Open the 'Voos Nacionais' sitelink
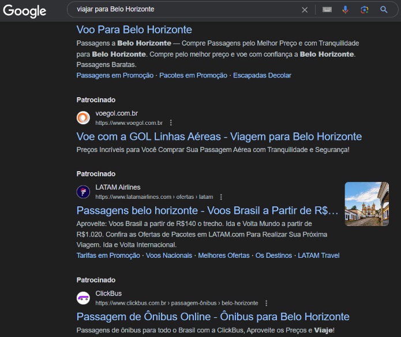This screenshot has height=337, width=401. coord(169,255)
